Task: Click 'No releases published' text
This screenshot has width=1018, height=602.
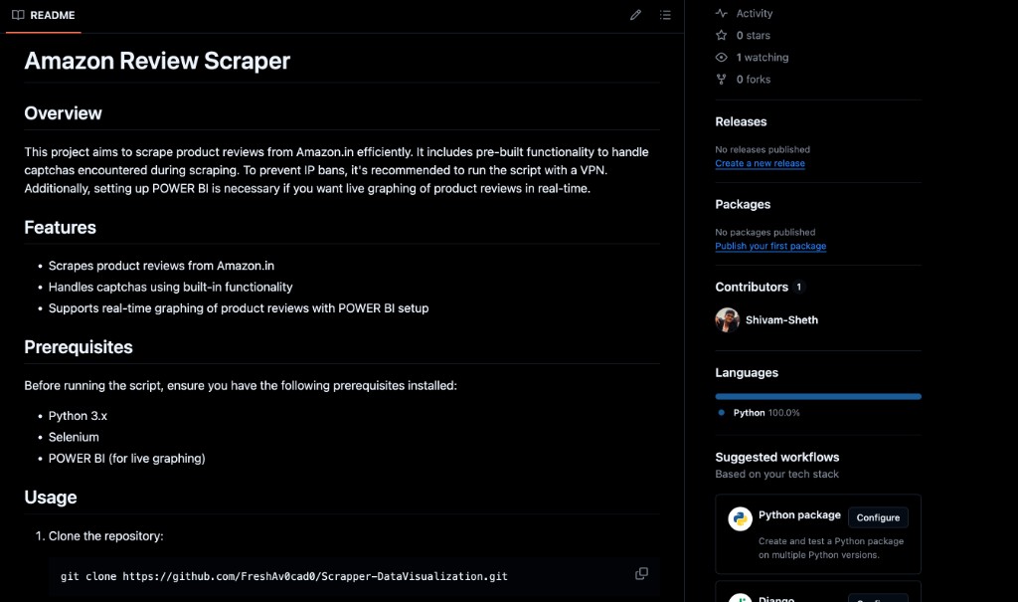Action: pos(763,149)
